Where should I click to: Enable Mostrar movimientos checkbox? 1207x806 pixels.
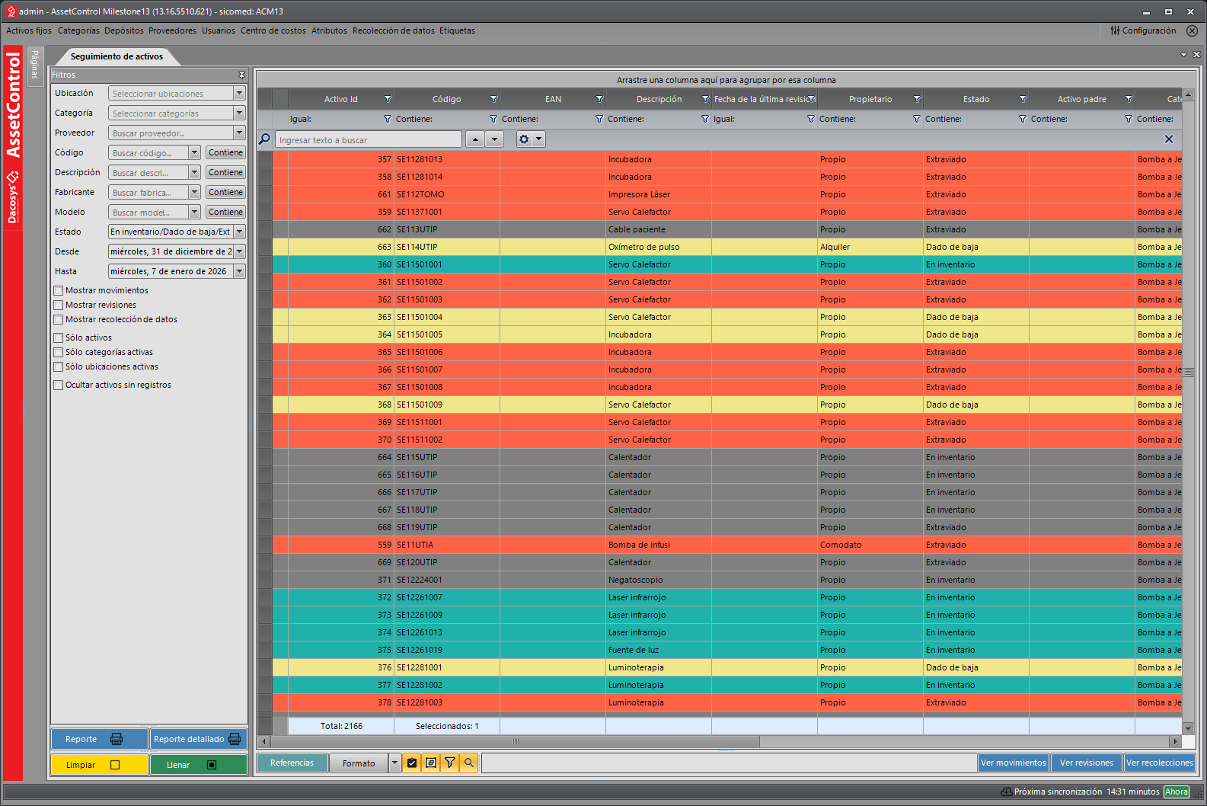[x=59, y=290]
